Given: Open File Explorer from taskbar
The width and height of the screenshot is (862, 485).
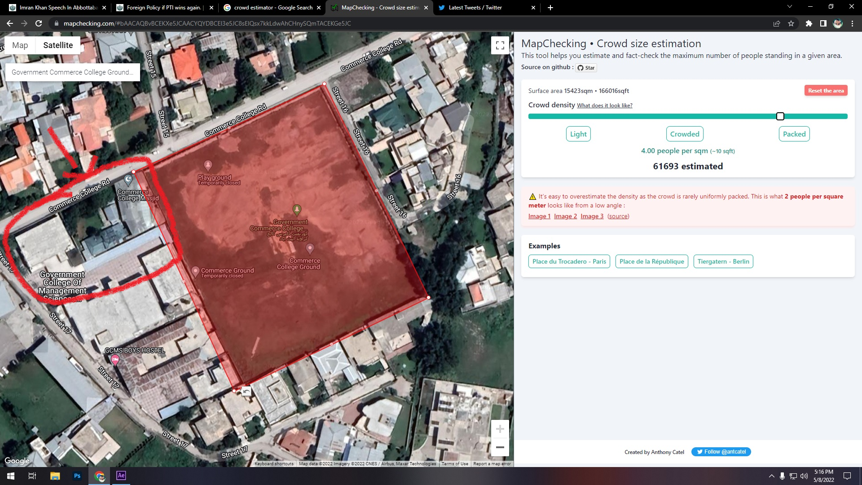Looking at the screenshot, I should pyautogui.click(x=55, y=476).
